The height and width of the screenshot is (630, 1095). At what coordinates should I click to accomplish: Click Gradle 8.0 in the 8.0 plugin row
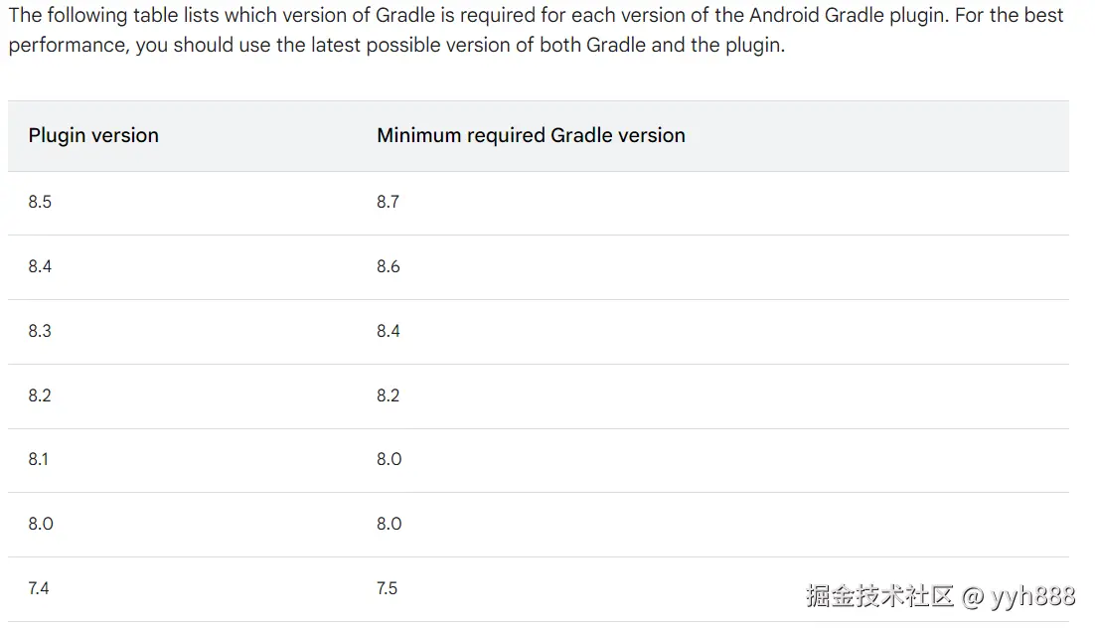[389, 523]
